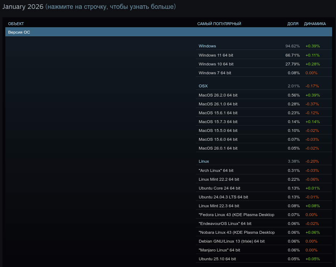The width and height of the screenshot is (336, 267).
Task: Click the OSX share value 2.01%
Action: pos(294,86)
